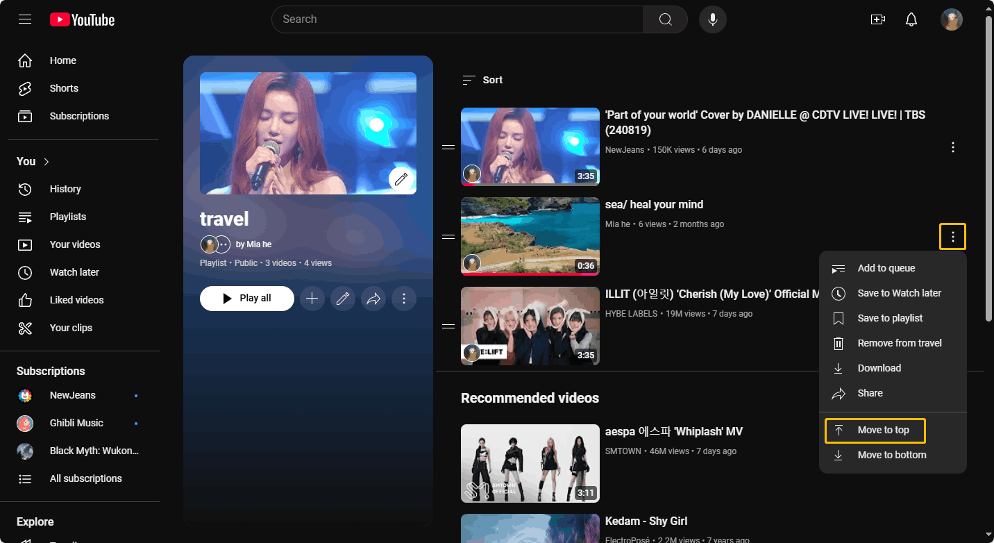Screen dimensions: 994x543
Task: Select Remove from travel
Action: coord(893,343)
